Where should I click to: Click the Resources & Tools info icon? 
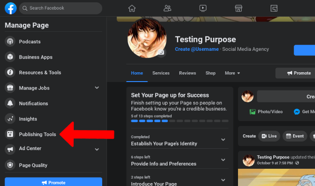[x=10, y=72]
